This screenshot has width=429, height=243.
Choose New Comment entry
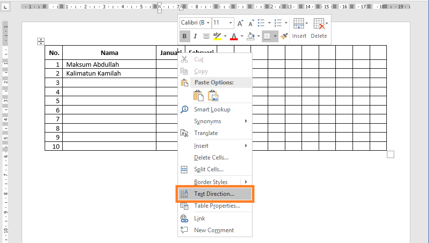pos(215,230)
